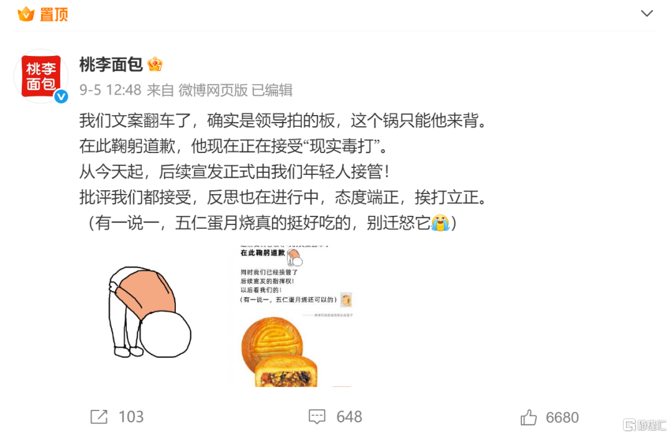Click the repost share icon
671x436 pixels.
pyautogui.click(x=99, y=417)
